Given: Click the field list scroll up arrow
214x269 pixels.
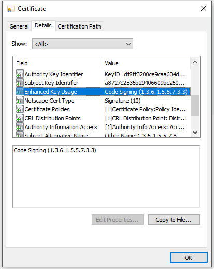Looking at the screenshot, I should click(195, 62).
